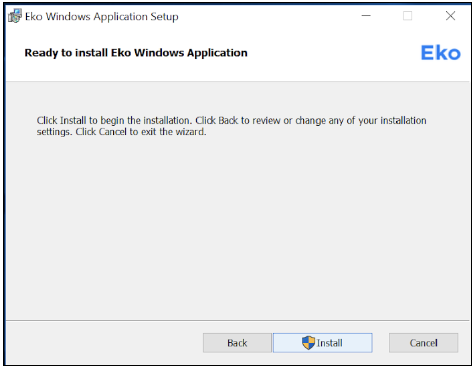Go back to review installation settings
476x370 pixels.
[236, 342]
